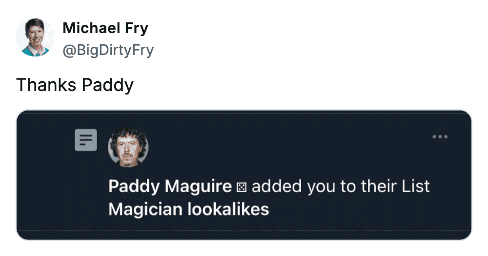488x256 pixels.
Task: Click the surname "Fry" in the author name
Action: (x=136, y=28)
